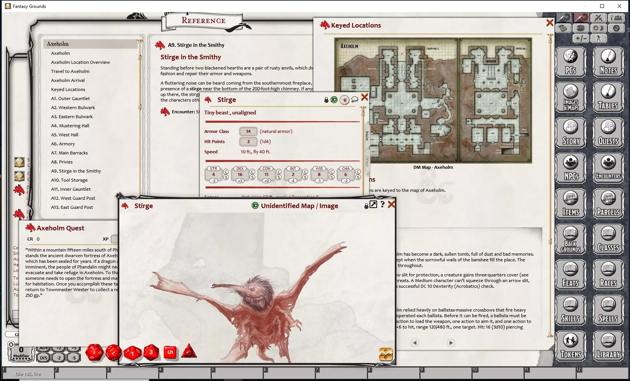Collapse the Axeholm chapter header
The width and height of the screenshot is (630, 381).
pyautogui.click(x=90, y=44)
